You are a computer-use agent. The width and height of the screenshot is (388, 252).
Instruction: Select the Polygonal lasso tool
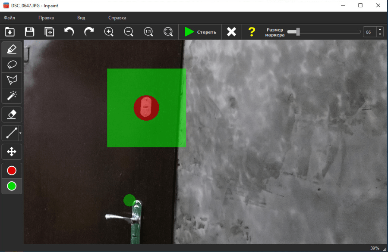tap(12, 80)
